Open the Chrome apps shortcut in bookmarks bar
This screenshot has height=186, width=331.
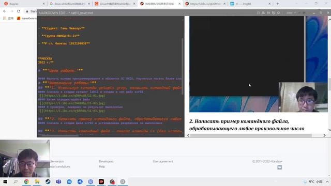point(8,19)
